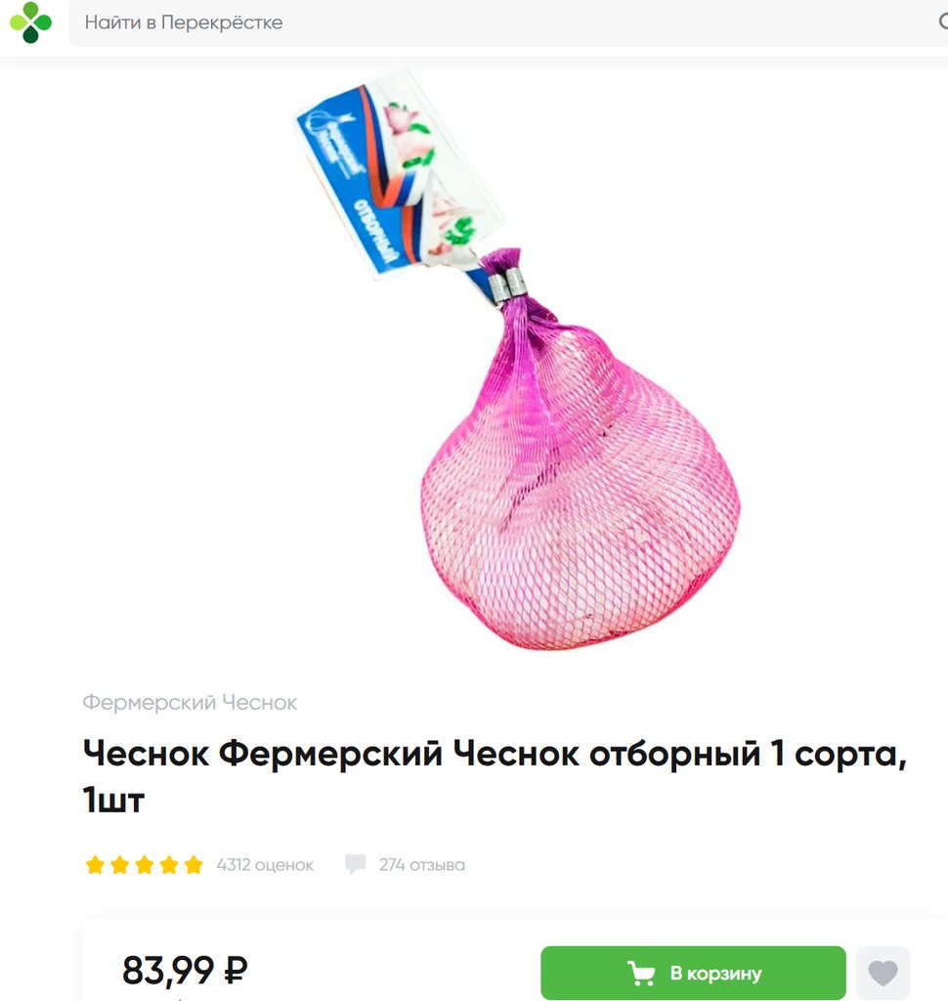This screenshot has height=1001, width=948.
Task: Select the third rating star
Action: [145, 865]
